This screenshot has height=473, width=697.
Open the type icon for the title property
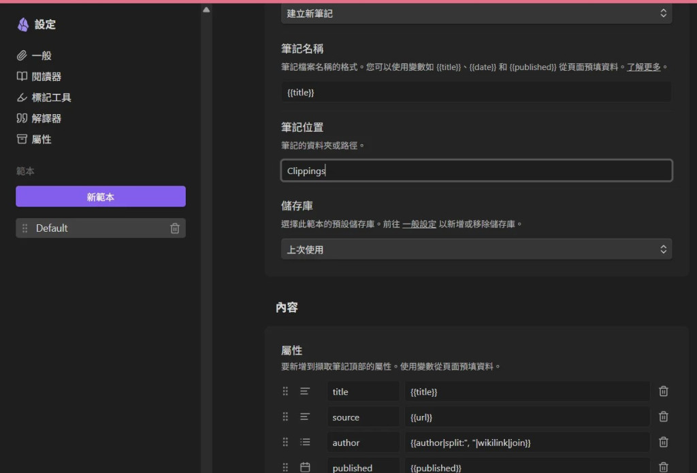[305, 391]
